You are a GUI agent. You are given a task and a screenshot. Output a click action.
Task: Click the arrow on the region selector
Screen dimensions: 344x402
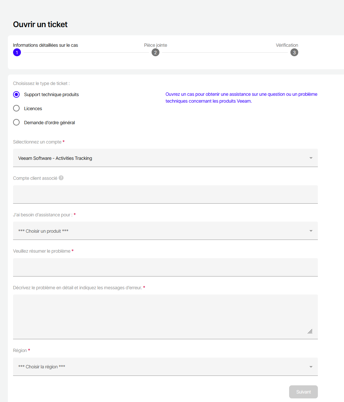pos(311,367)
